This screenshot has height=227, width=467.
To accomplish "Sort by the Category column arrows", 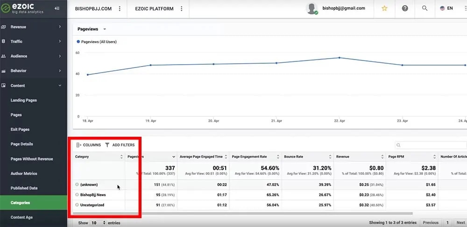I will tap(121, 157).
